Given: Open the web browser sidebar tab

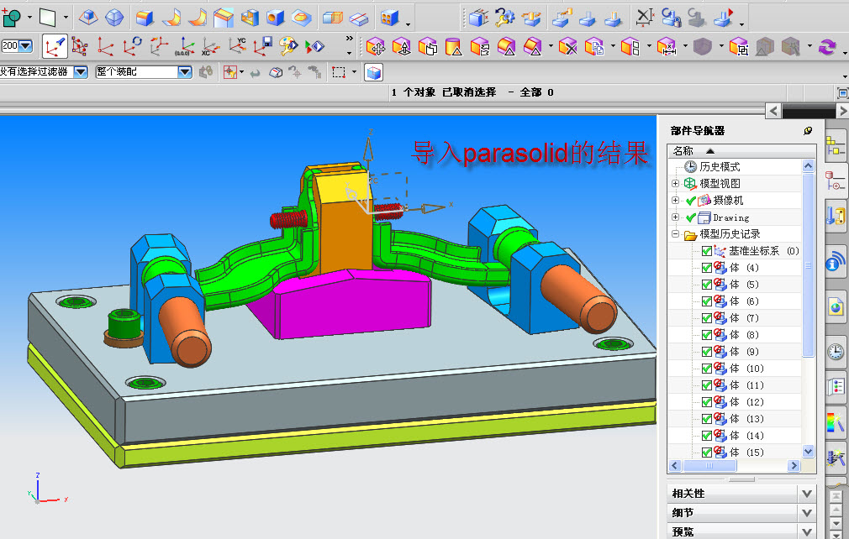Looking at the screenshot, I should click(836, 307).
